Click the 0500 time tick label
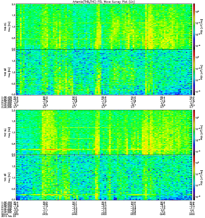205x218 pixels. tap(104, 214)
